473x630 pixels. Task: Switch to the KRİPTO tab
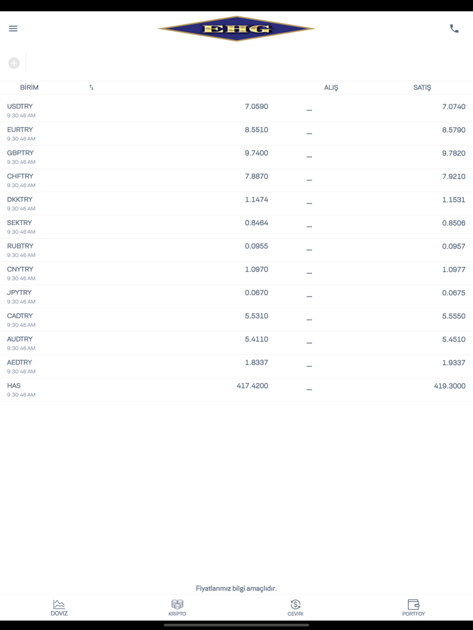pyautogui.click(x=177, y=608)
